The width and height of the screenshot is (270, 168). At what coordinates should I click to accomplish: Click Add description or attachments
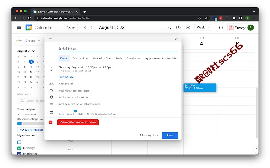point(79,104)
